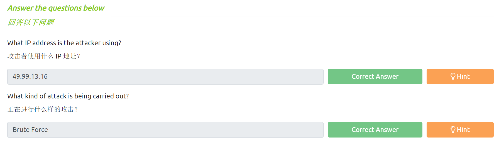Click the green "Answer the questions below" heading
499x145 pixels.
click(56, 8)
